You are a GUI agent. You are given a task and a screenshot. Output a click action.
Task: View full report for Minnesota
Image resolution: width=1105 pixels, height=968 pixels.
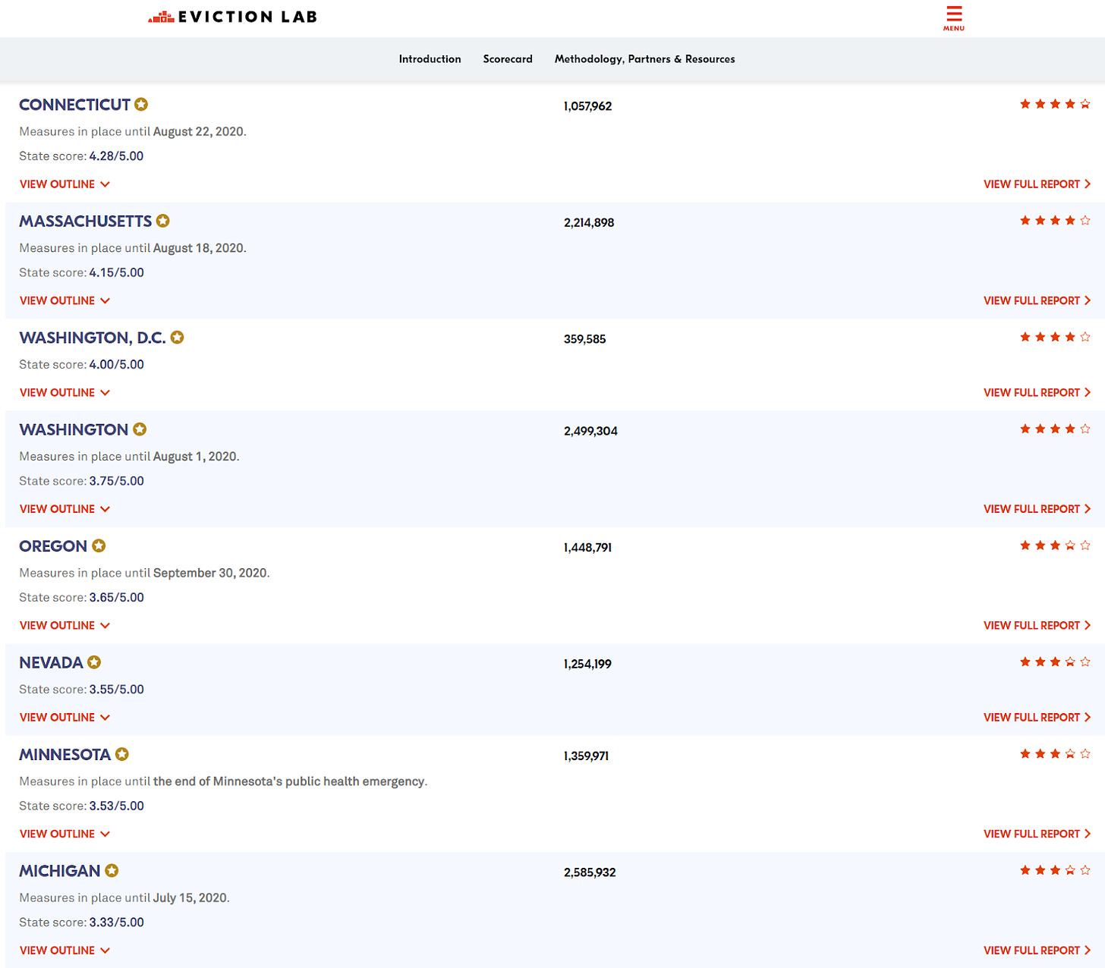1037,834
